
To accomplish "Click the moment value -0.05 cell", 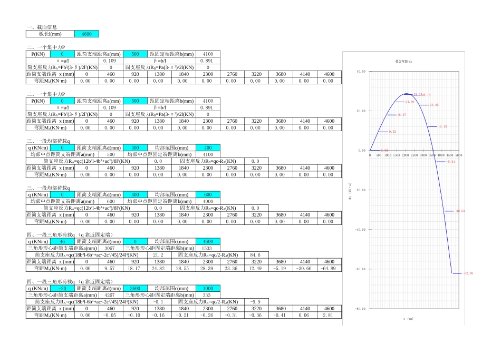I will pyautogui.click(x=111, y=316).
